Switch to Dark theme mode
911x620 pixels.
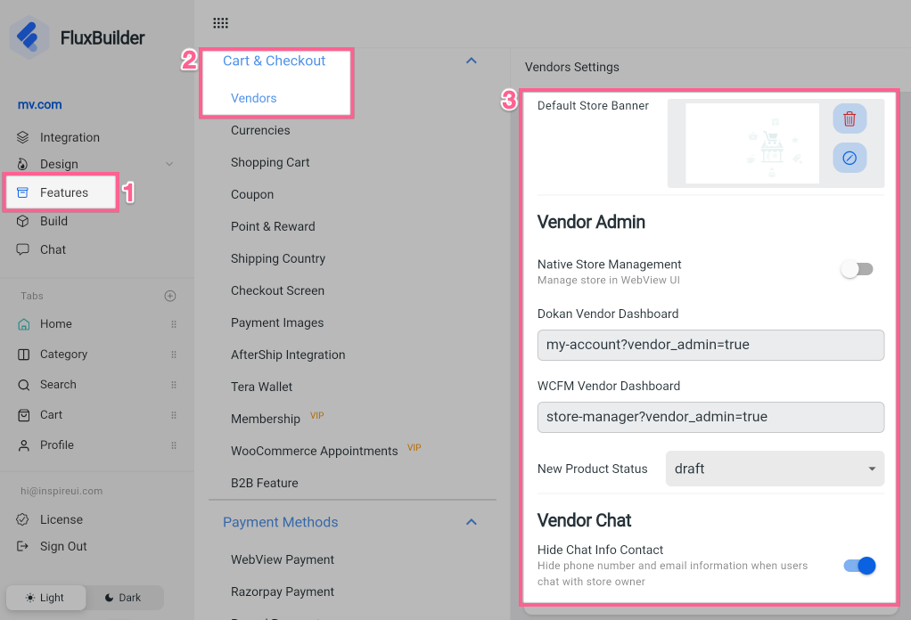pyautogui.click(x=123, y=598)
